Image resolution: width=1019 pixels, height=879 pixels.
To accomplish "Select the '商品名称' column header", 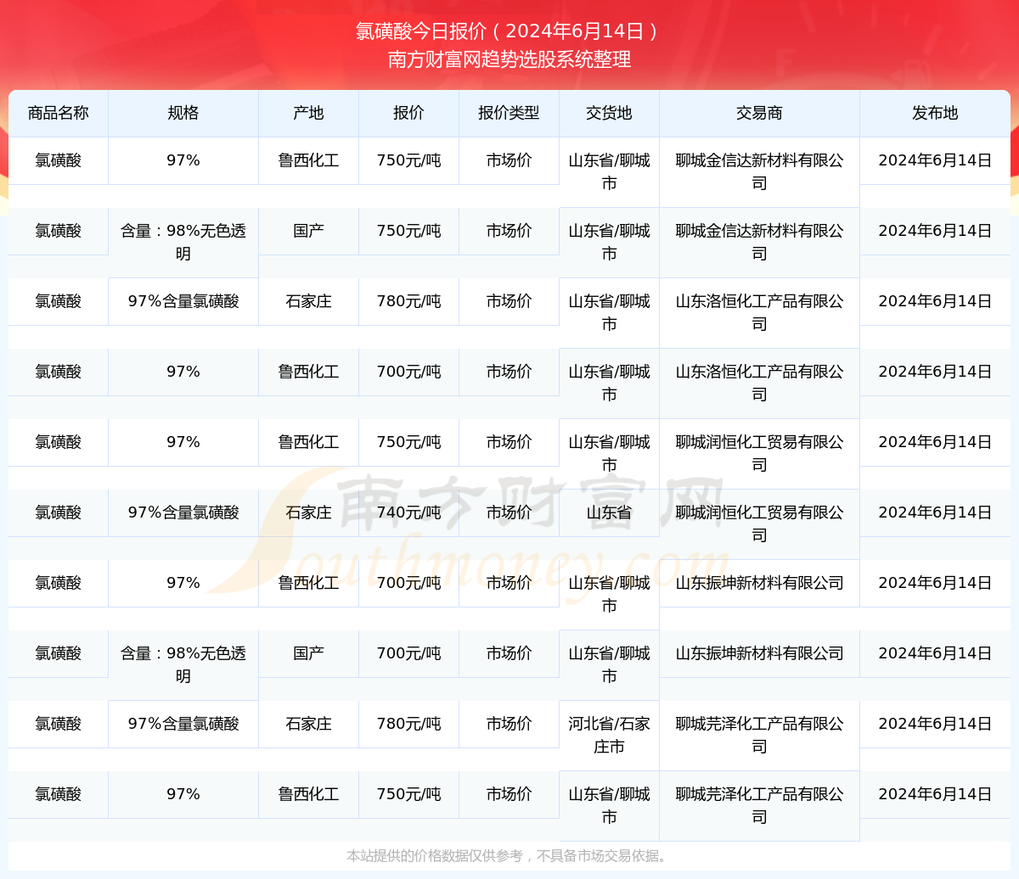I will 59,113.
